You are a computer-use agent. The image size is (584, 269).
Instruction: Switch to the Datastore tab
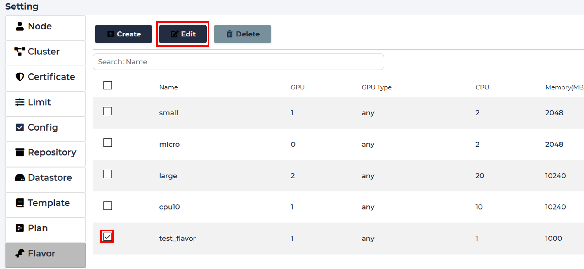click(x=45, y=180)
